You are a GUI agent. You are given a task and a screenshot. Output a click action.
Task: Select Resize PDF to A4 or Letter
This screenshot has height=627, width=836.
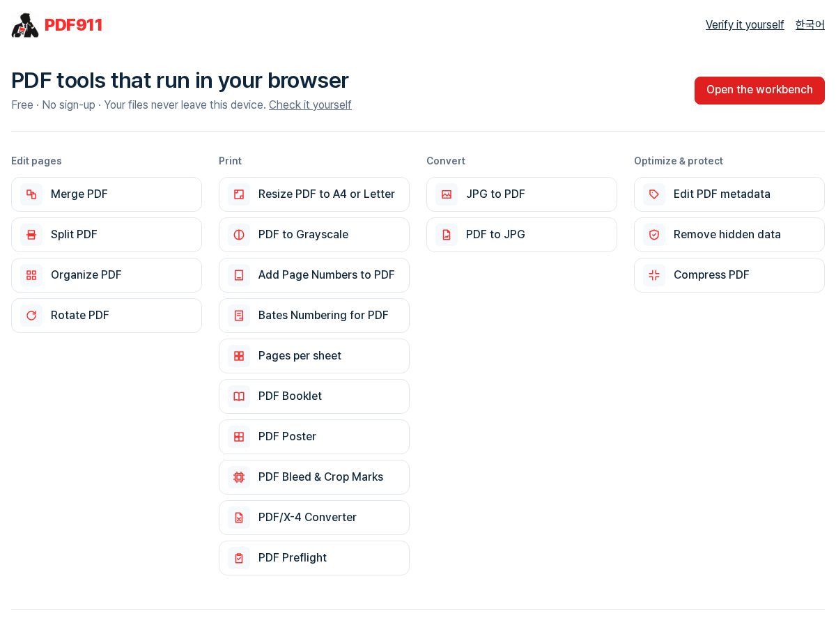[314, 194]
